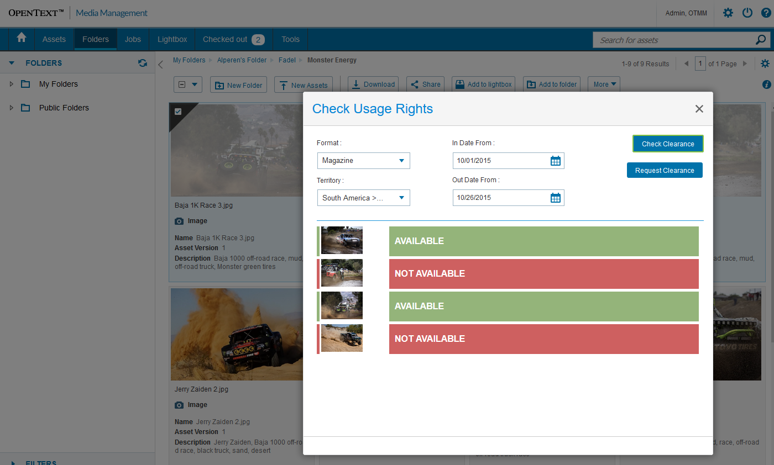The width and height of the screenshot is (774, 465).
Task: Click the power logout icon
Action: [747, 13]
